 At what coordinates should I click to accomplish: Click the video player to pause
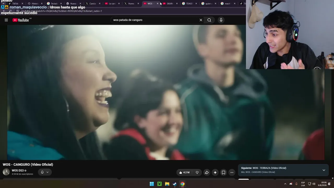pyautogui.click(x=166, y=92)
